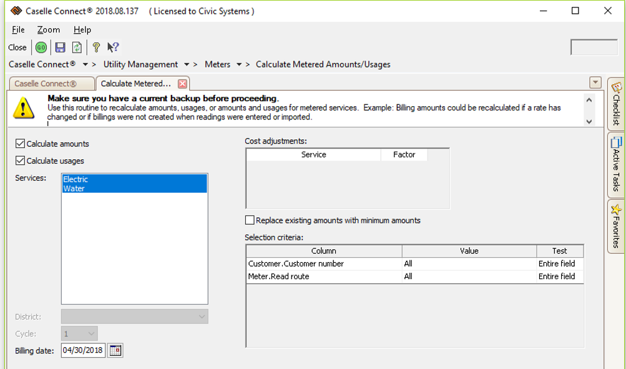The width and height of the screenshot is (626, 369).
Task: Expand the Meters breadcrumb dropdown arrow
Action: coord(239,64)
